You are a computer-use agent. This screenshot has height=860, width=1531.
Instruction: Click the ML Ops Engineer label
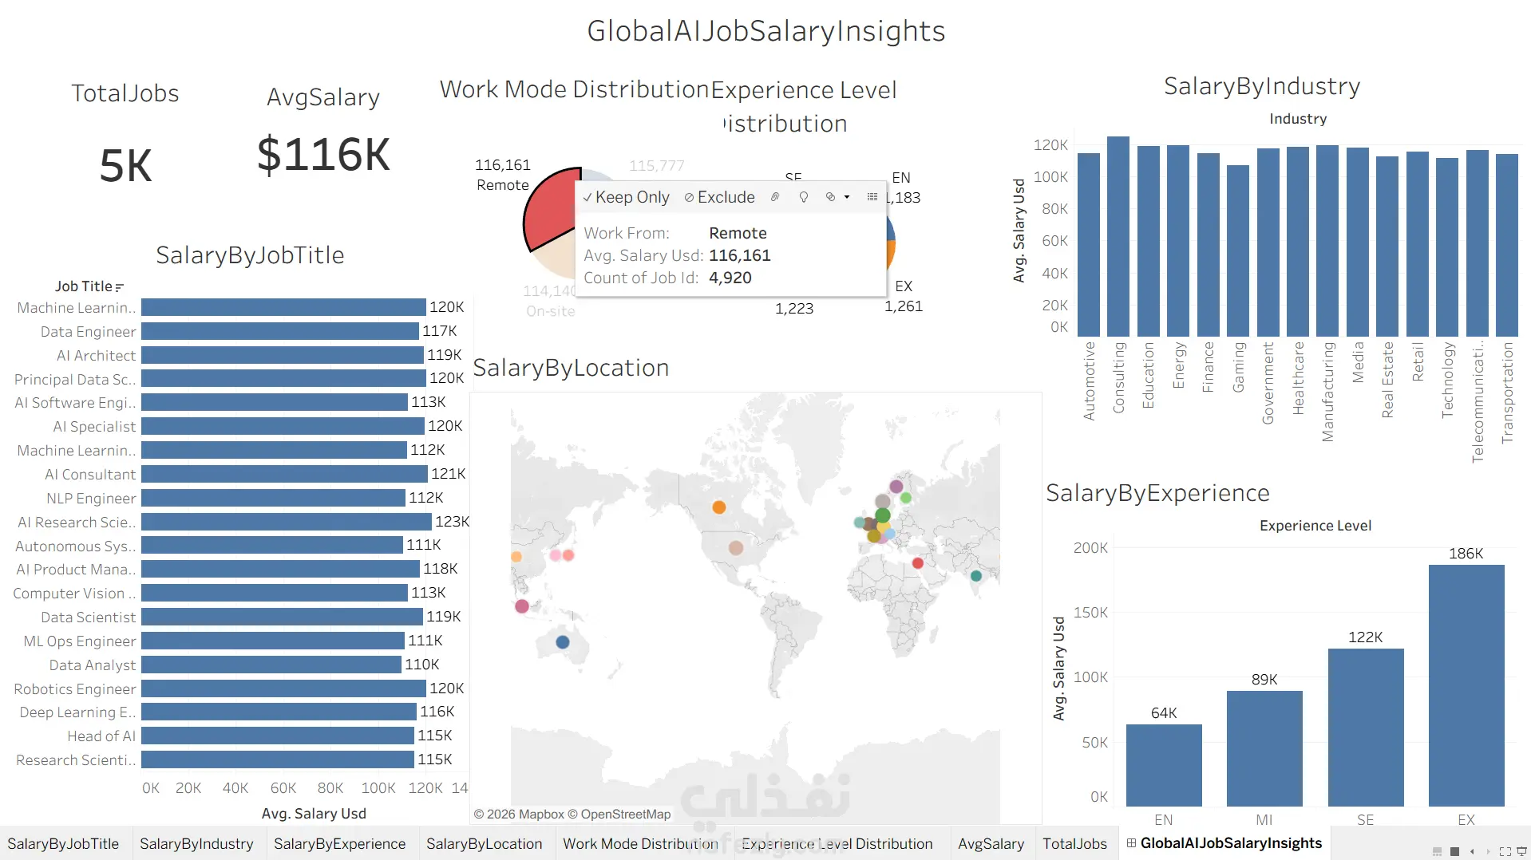(80, 641)
